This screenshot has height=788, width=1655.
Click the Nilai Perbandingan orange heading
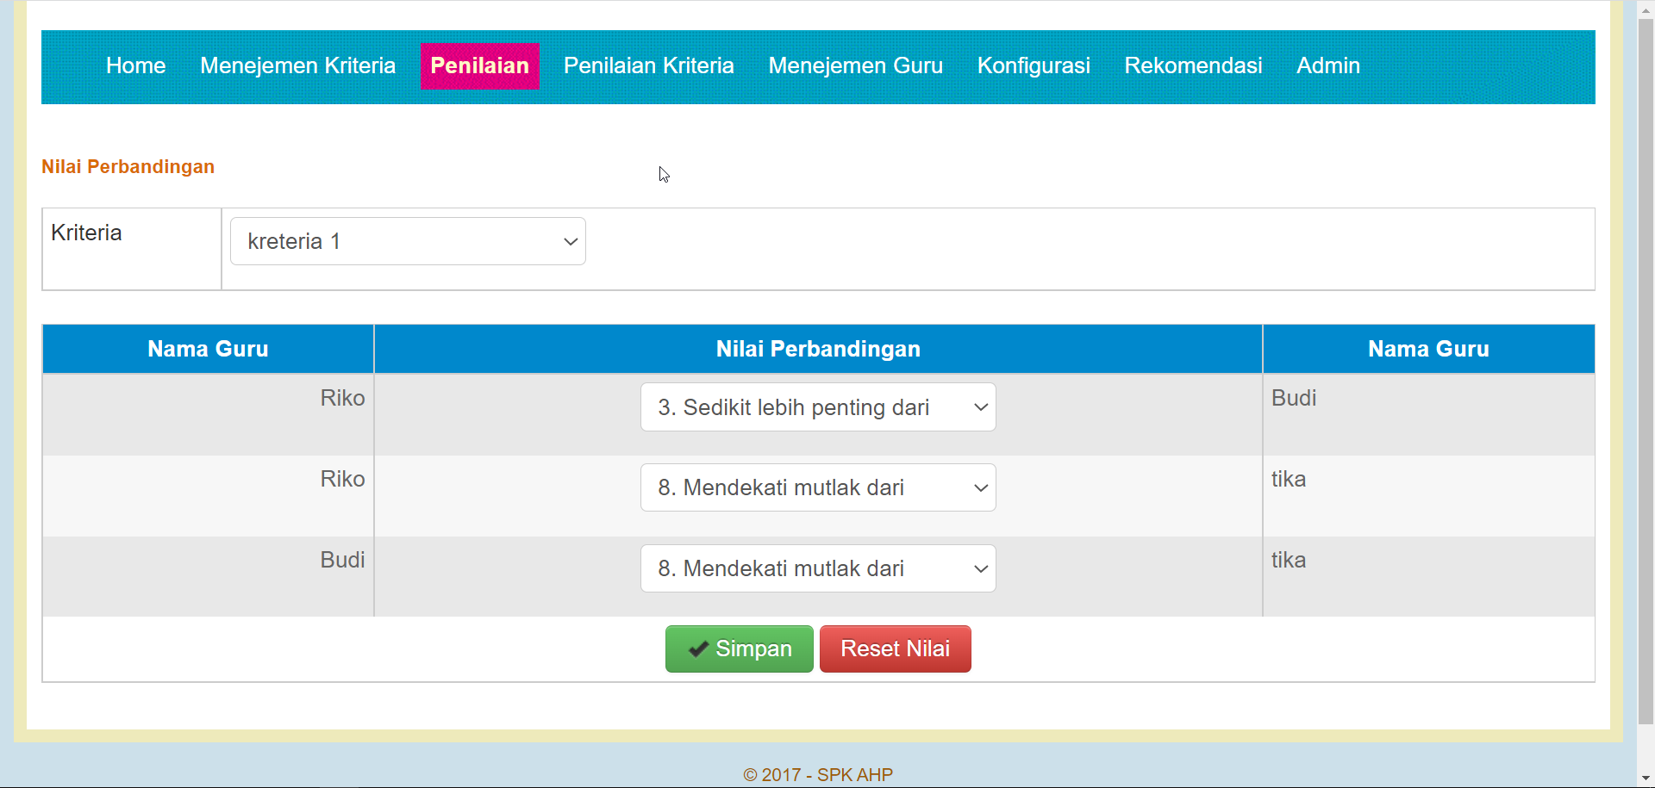pyautogui.click(x=128, y=167)
